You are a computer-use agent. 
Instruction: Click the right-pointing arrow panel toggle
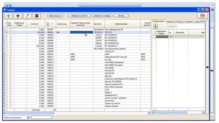pyautogui.click(x=207, y=67)
